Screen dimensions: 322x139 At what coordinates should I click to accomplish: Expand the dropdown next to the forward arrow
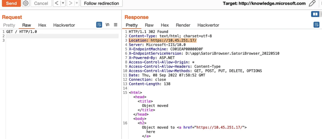(76, 3)
